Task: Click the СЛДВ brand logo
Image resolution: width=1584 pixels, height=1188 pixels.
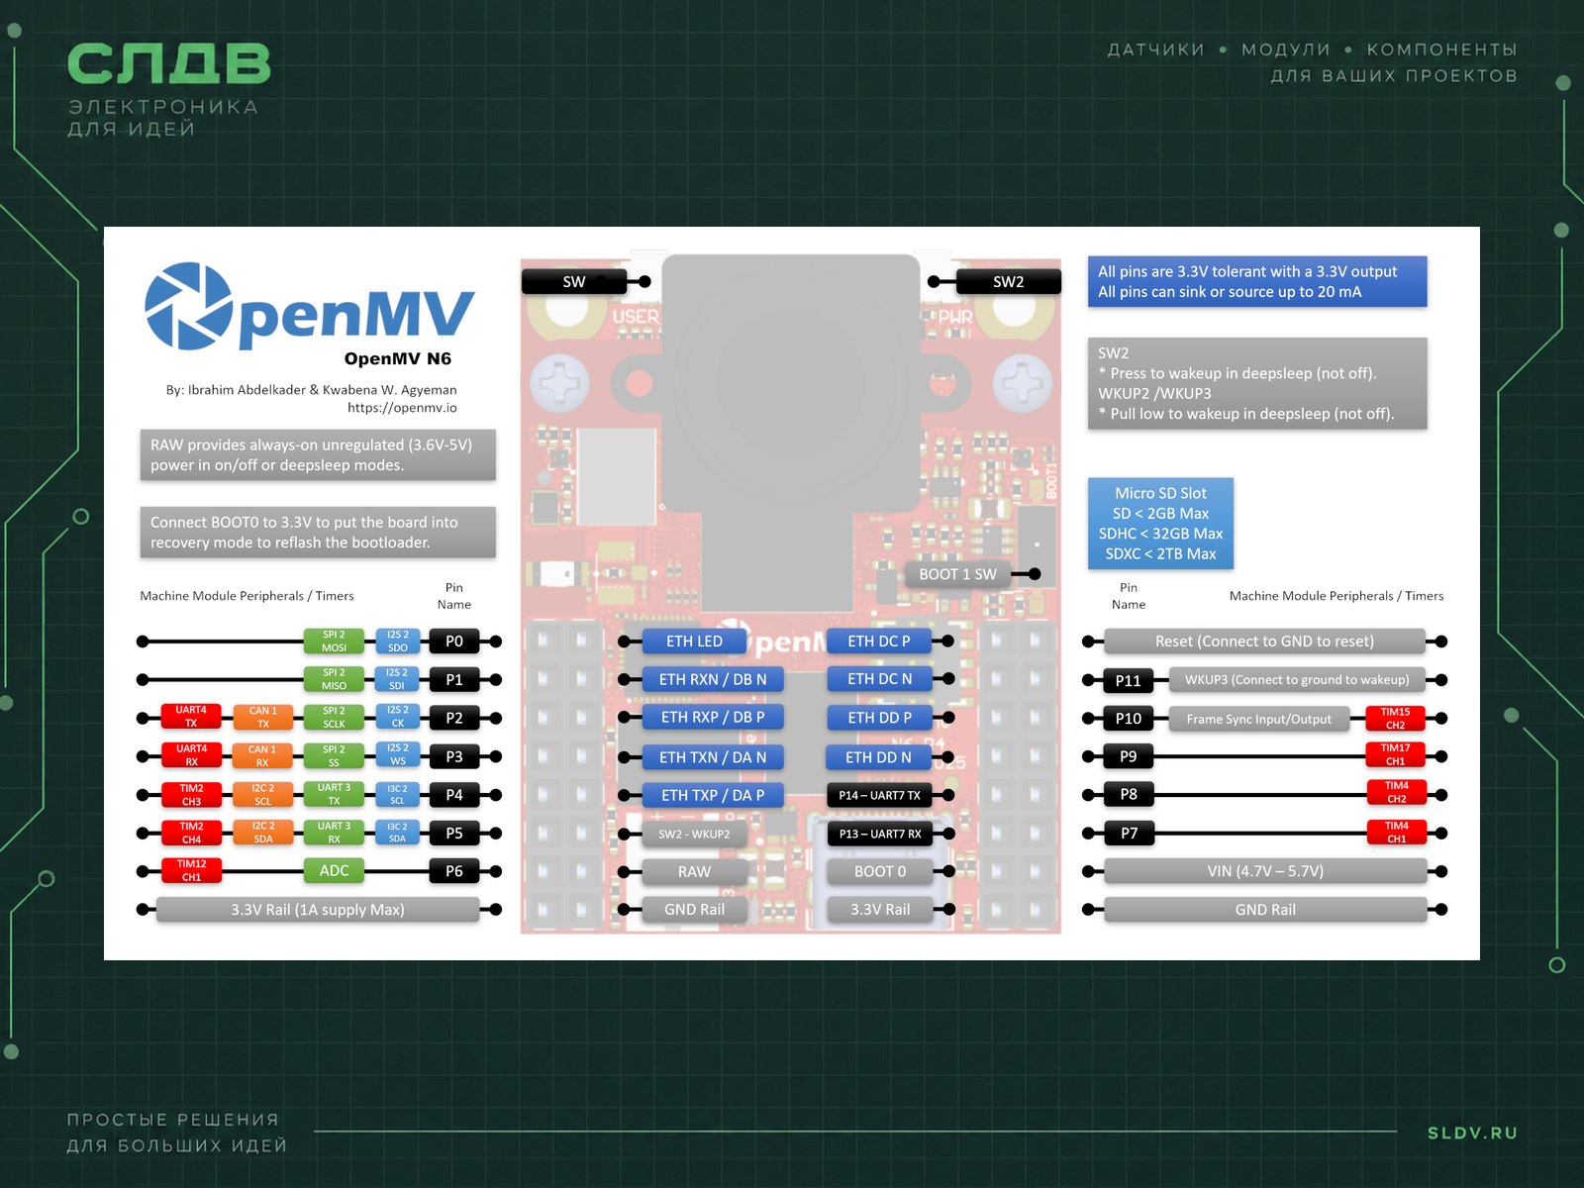Action: [x=169, y=64]
